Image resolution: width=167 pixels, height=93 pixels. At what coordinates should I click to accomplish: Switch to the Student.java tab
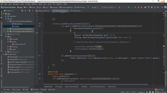(x=76, y=11)
